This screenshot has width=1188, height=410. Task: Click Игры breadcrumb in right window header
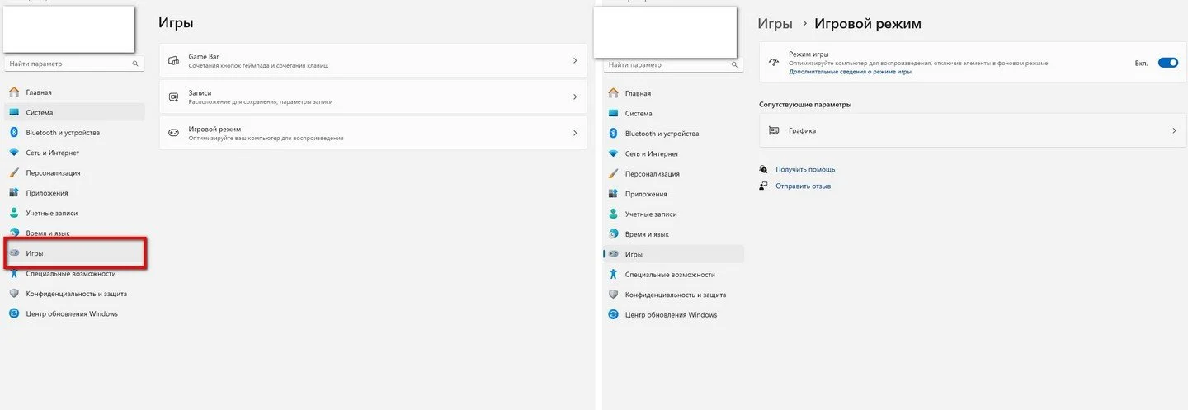(775, 24)
